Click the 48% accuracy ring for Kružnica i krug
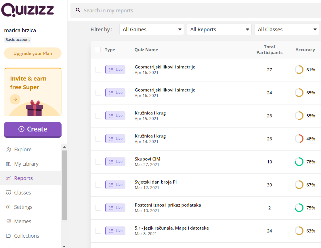This screenshot has width=321, height=248. (x=299, y=139)
